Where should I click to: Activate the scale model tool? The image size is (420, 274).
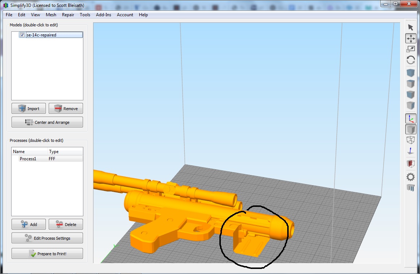coord(411,49)
